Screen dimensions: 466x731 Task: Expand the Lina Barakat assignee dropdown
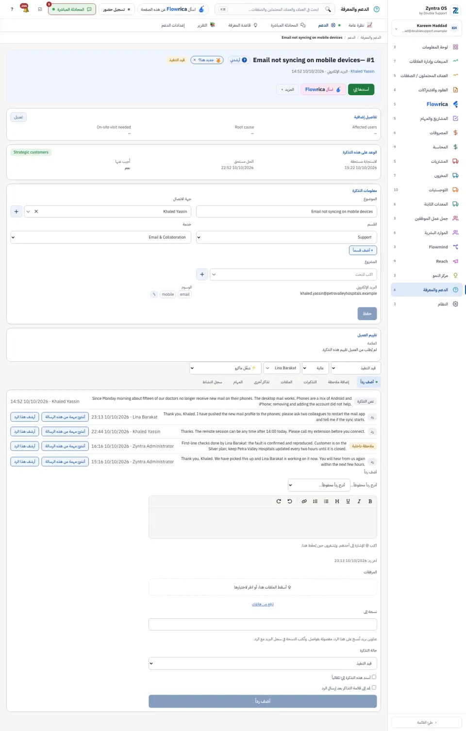[x=281, y=368]
